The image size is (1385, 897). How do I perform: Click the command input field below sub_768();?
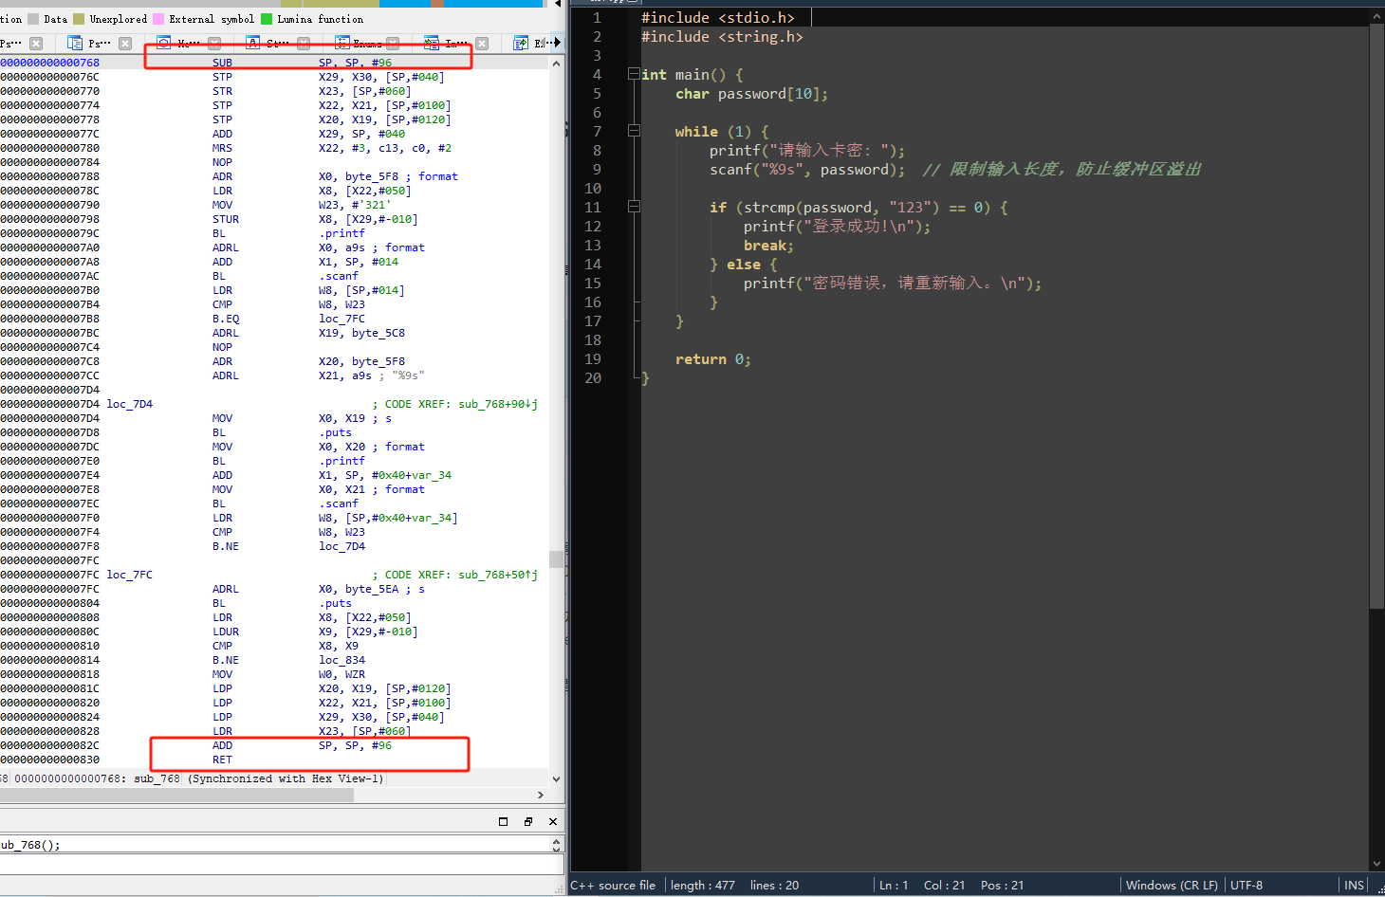282,864
